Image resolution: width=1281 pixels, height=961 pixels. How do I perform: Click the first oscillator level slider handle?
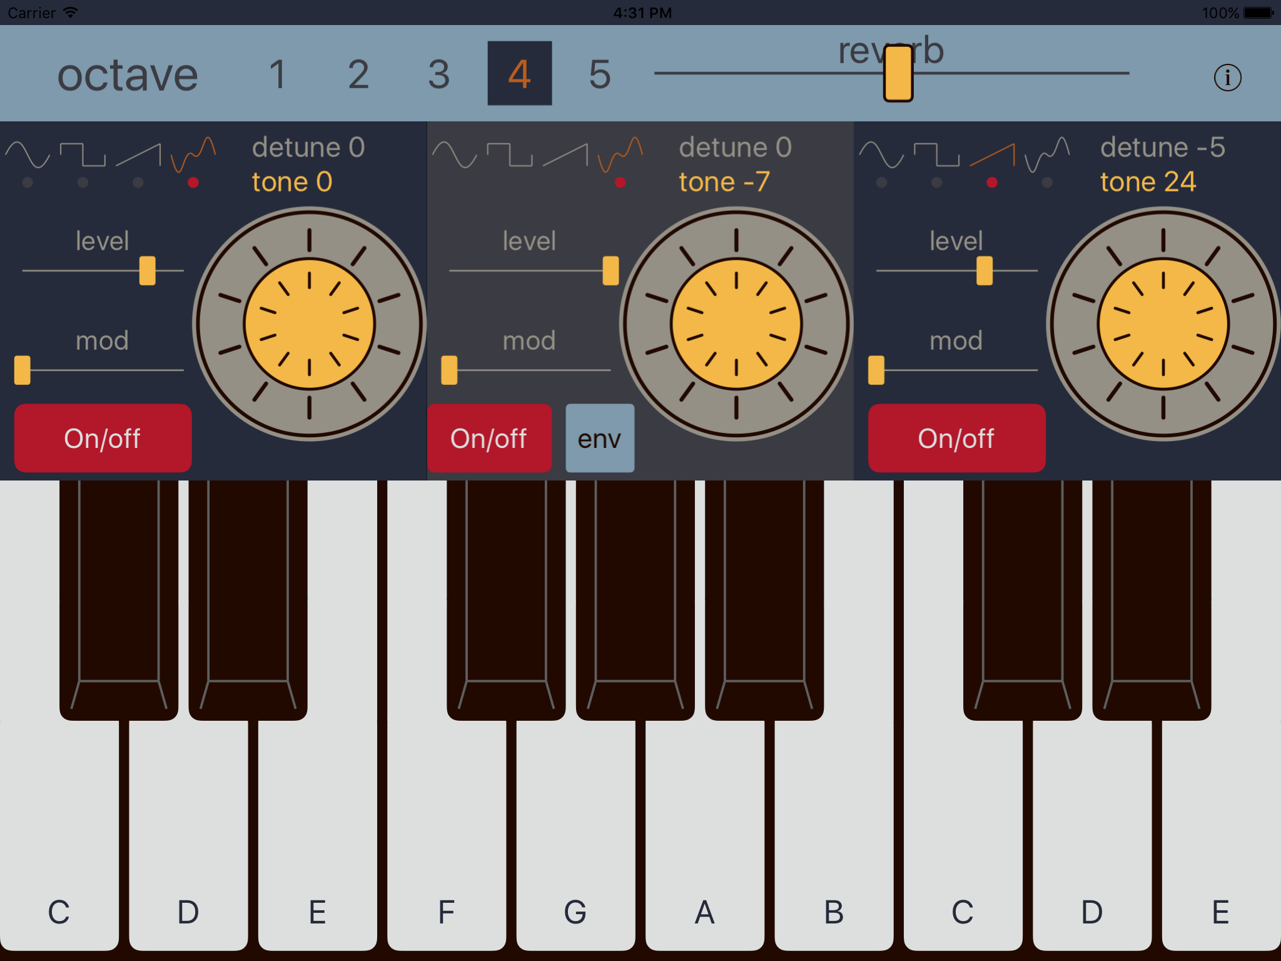pyautogui.click(x=148, y=271)
